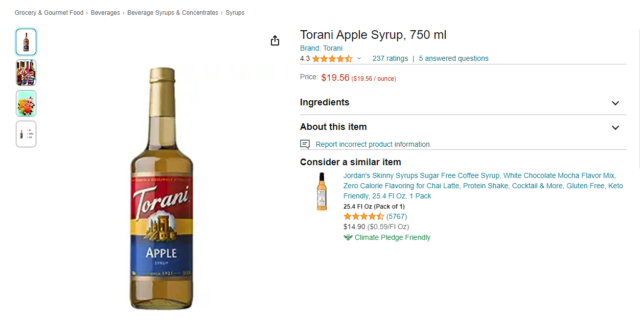Expand the Ingredients section

coord(463,102)
